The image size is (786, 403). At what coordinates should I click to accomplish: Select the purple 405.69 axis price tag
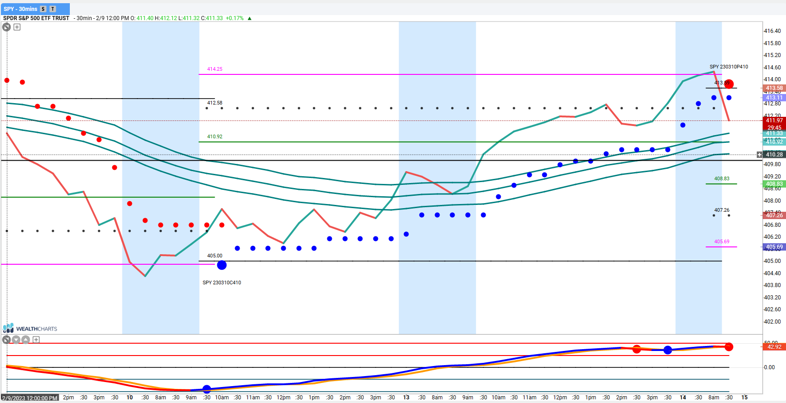pos(774,247)
